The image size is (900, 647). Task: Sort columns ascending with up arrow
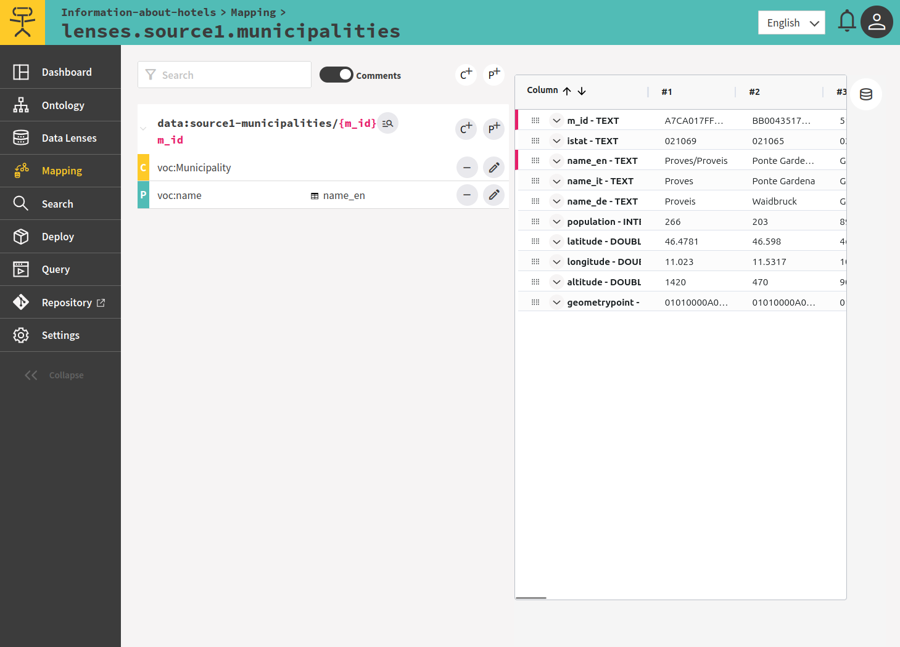pyautogui.click(x=567, y=91)
